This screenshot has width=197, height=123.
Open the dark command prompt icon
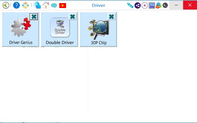(x=165, y=5)
